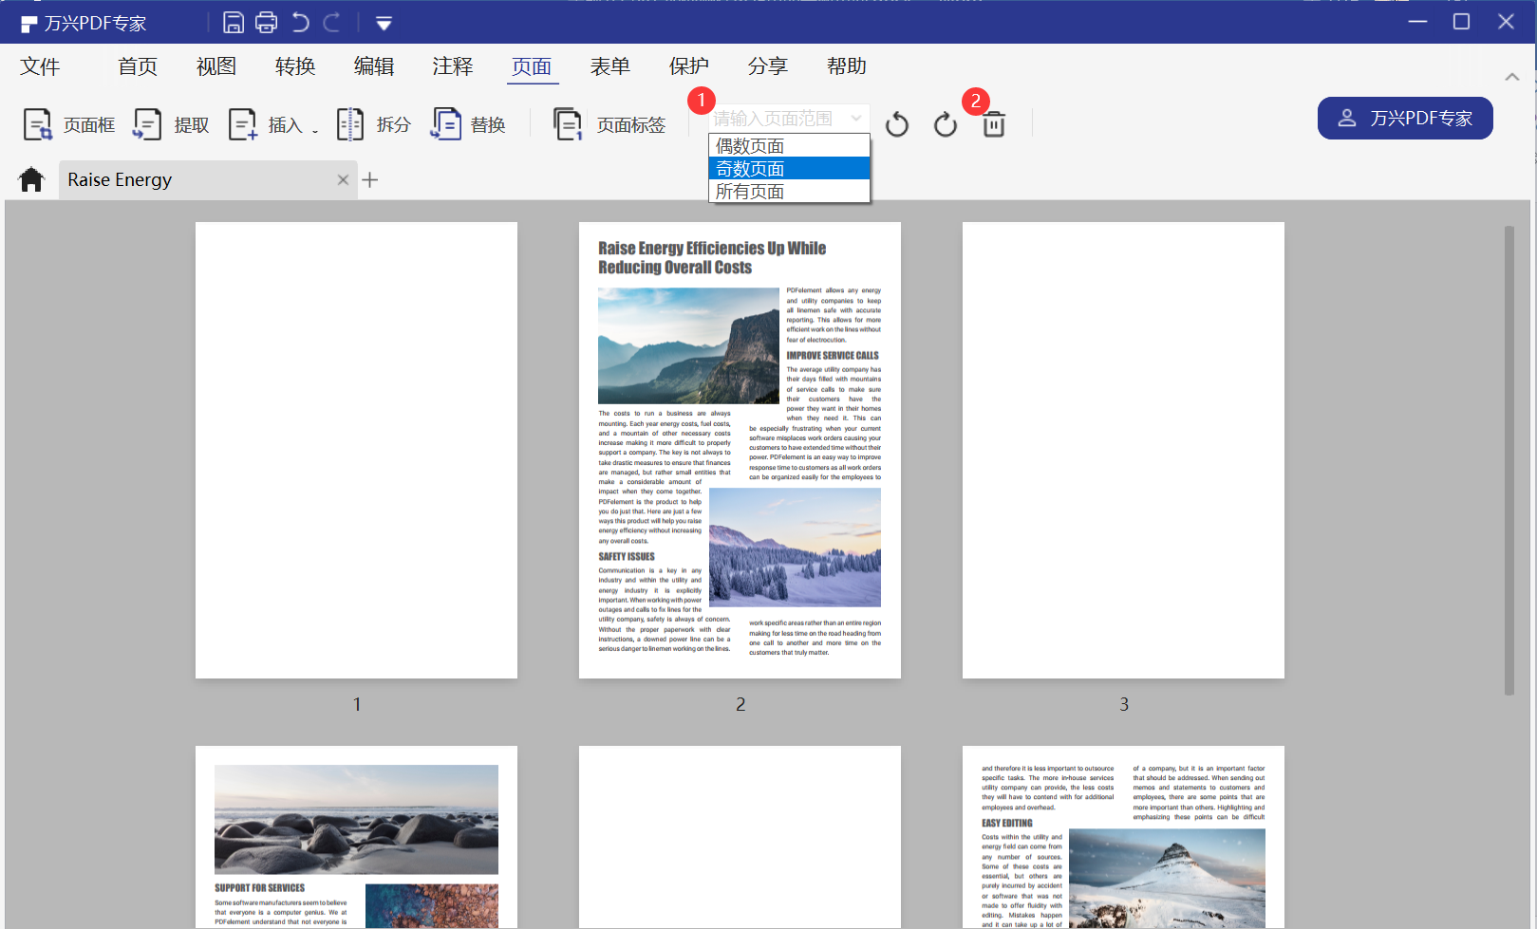Click the 替换 replace pages tool
The height and width of the screenshot is (929, 1537).
(x=469, y=125)
